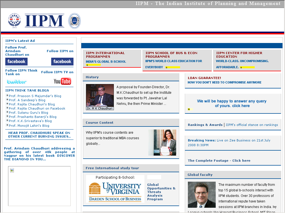Viewport: 285px width, 213px height.
Task: Open Prof. Arindam Chaudhuri's facebook button
Action: click(16, 62)
